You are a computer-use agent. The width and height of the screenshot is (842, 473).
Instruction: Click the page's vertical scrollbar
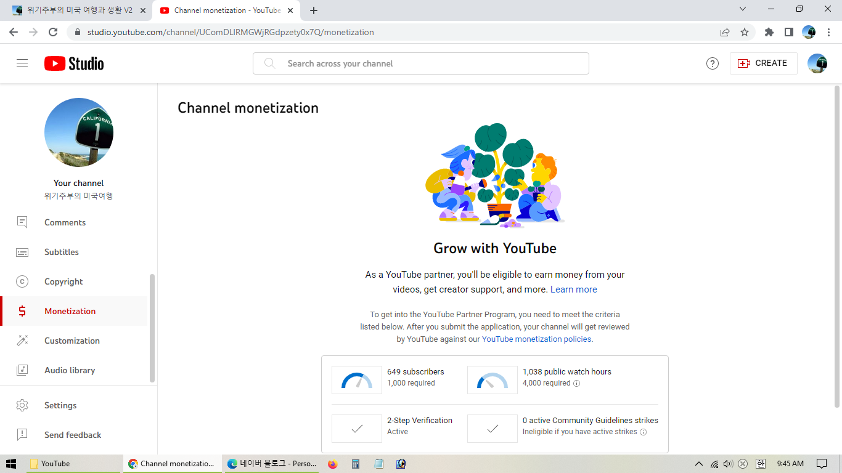click(836, 246)
